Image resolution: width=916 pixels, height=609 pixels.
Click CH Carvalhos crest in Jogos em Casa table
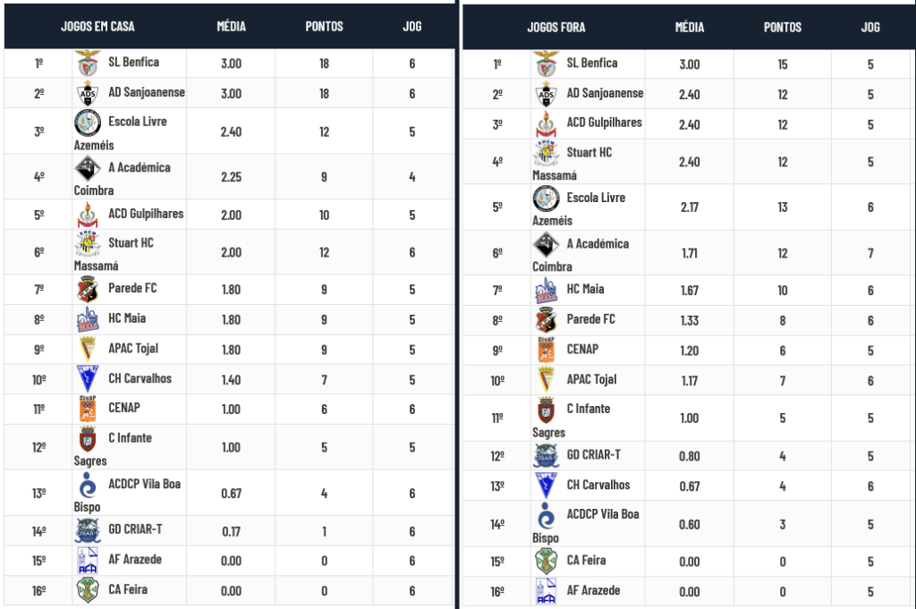pos(87,379)
